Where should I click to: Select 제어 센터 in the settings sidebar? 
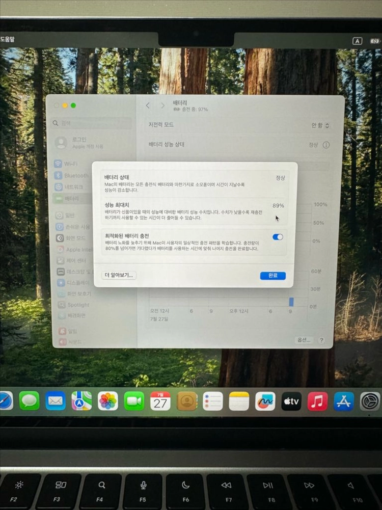(71, 260)
